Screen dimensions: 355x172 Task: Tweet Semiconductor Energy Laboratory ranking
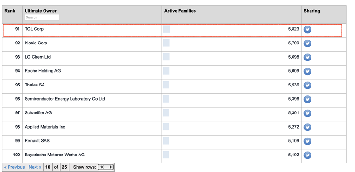point(307,99)
